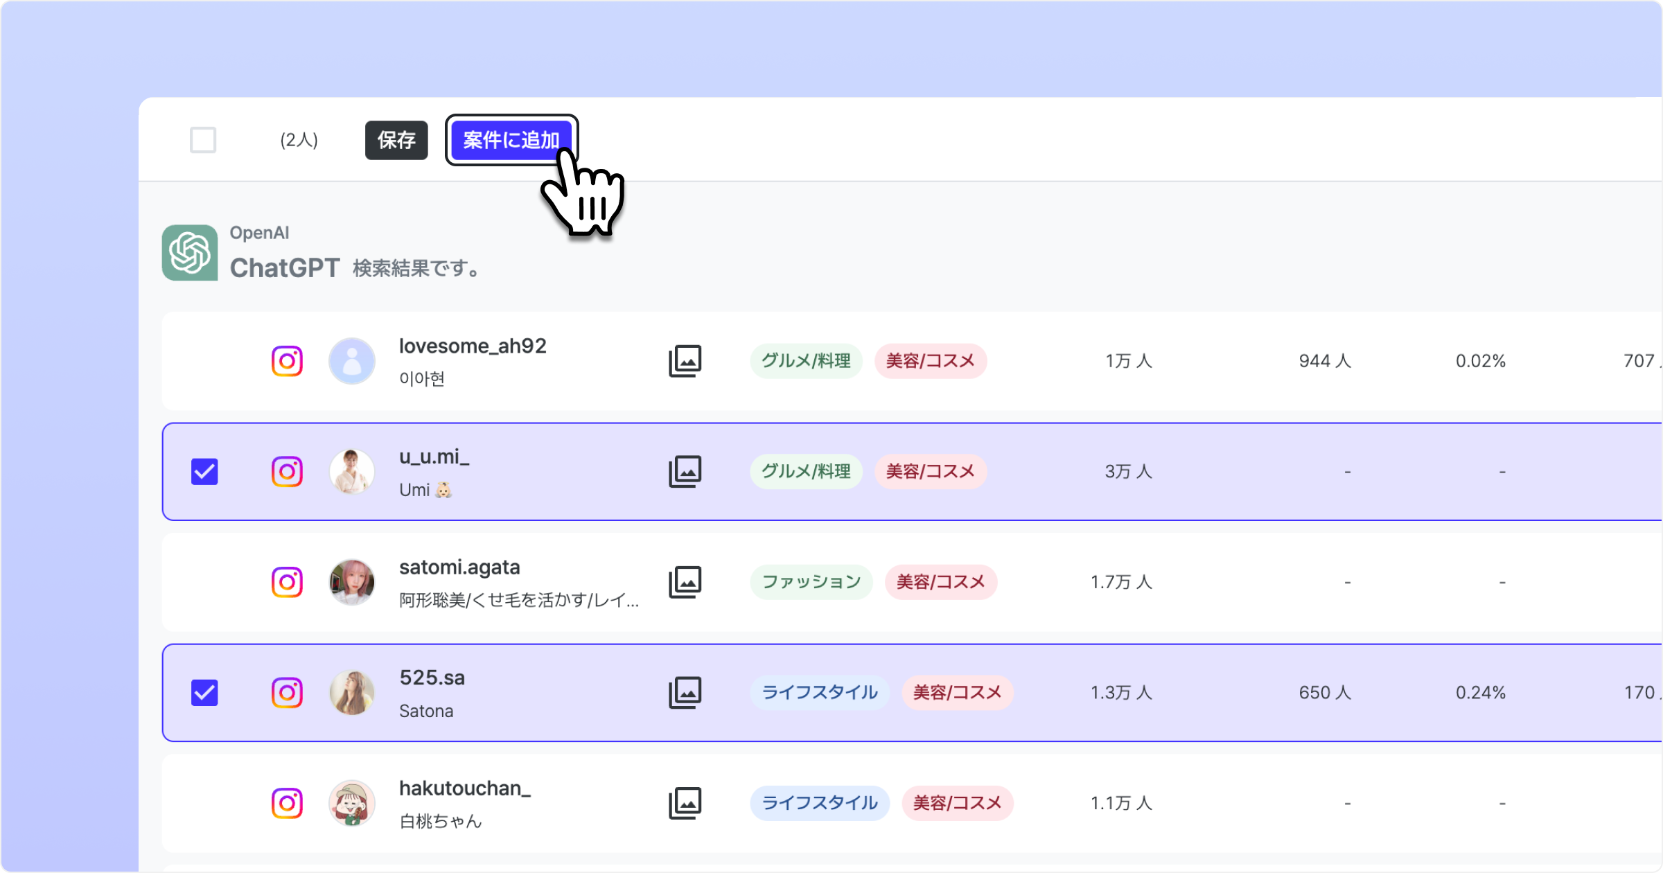The width and height of the screenshot is (1663, 873).
Task: Open 525.sa profile avatar thumbnail
Action: pos(352,692)
